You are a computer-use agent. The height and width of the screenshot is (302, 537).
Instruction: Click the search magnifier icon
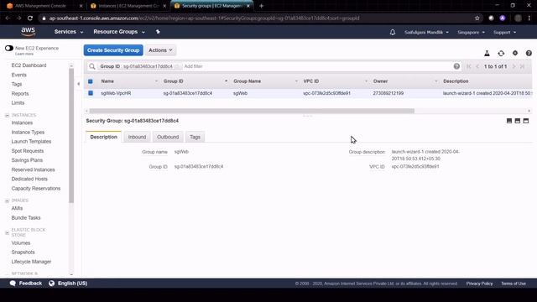click(x=91, y=66)
